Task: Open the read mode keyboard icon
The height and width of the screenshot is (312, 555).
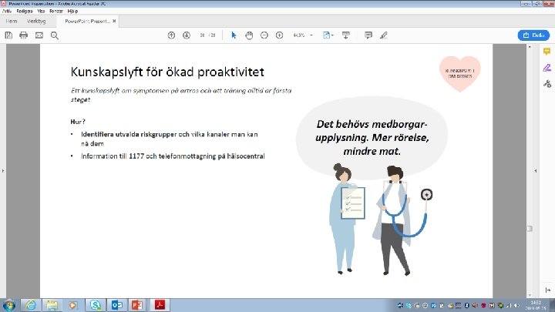Action: (346, 35)
